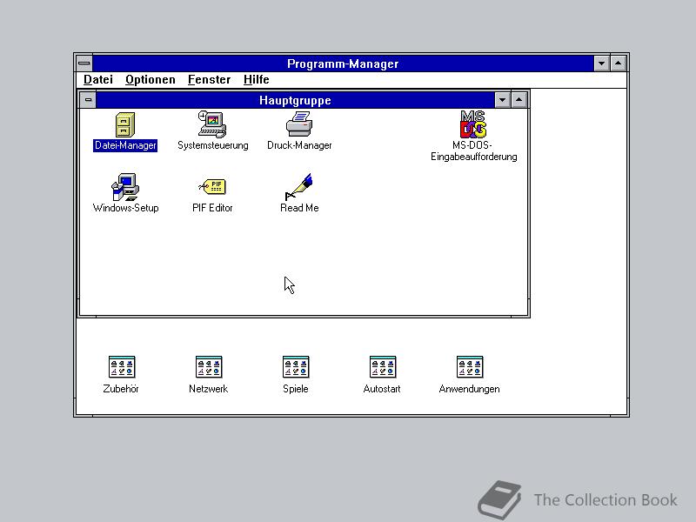Click the Autostart label text
The image size is (696, 522).
382,389
